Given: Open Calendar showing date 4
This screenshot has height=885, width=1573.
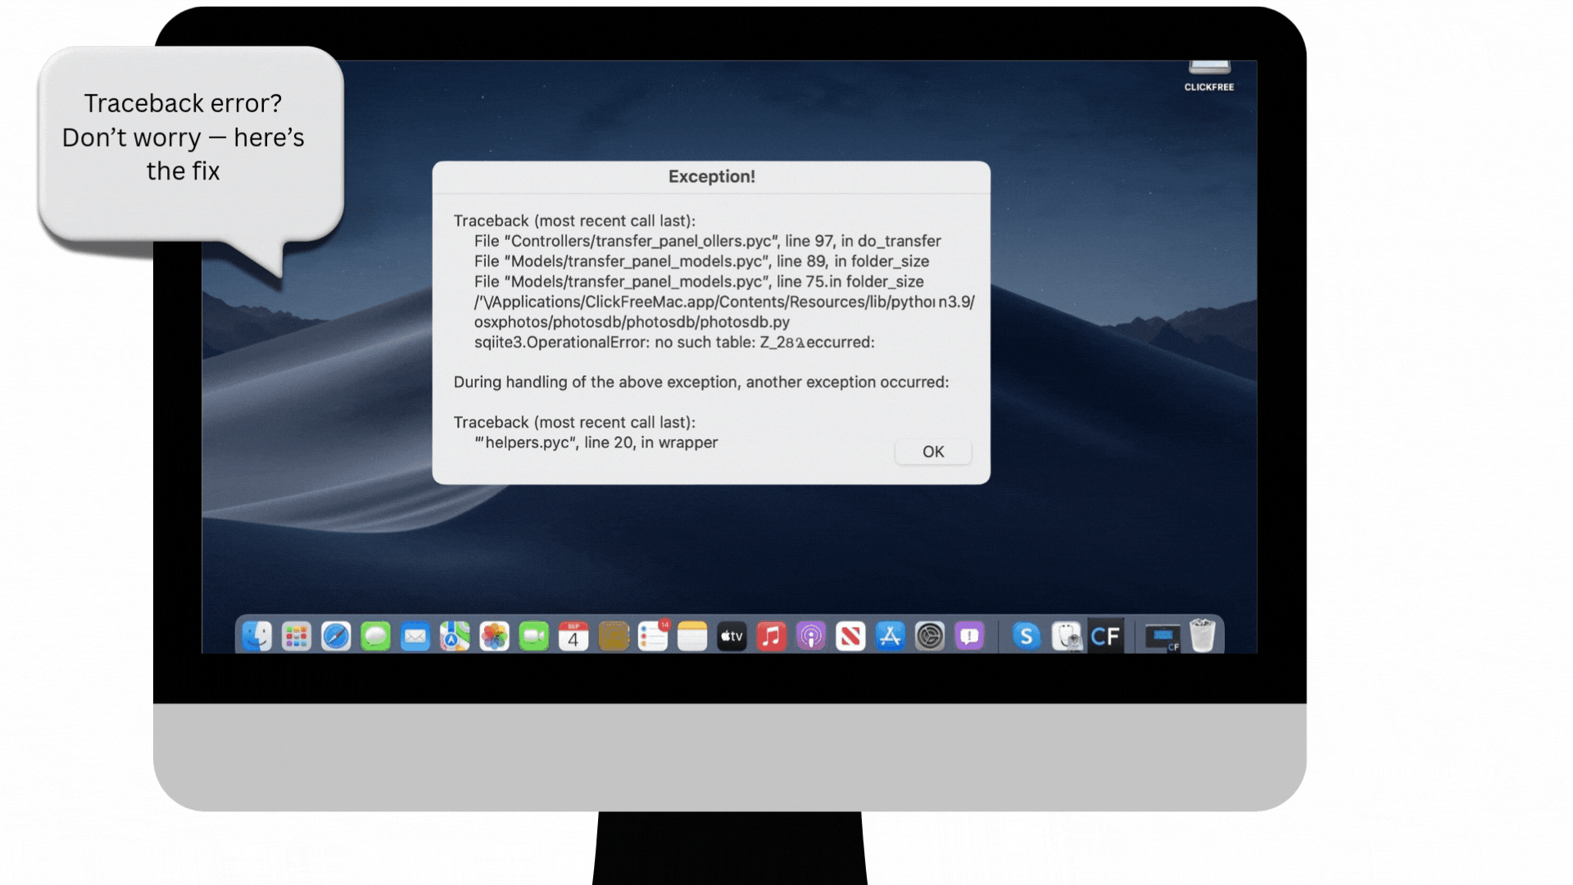Looking at the screenshot, I should (x=573, y=636).
